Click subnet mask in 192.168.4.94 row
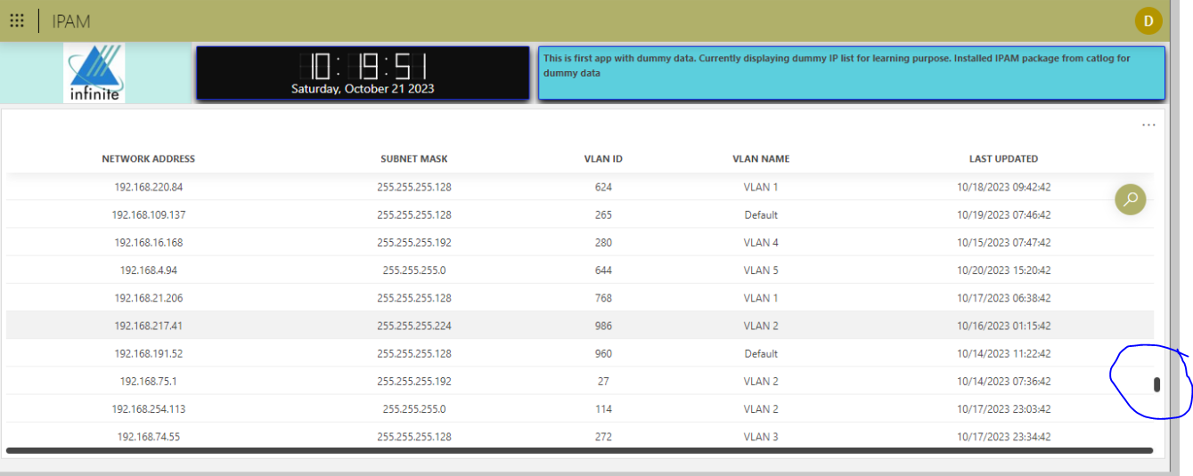 point(414,270)
